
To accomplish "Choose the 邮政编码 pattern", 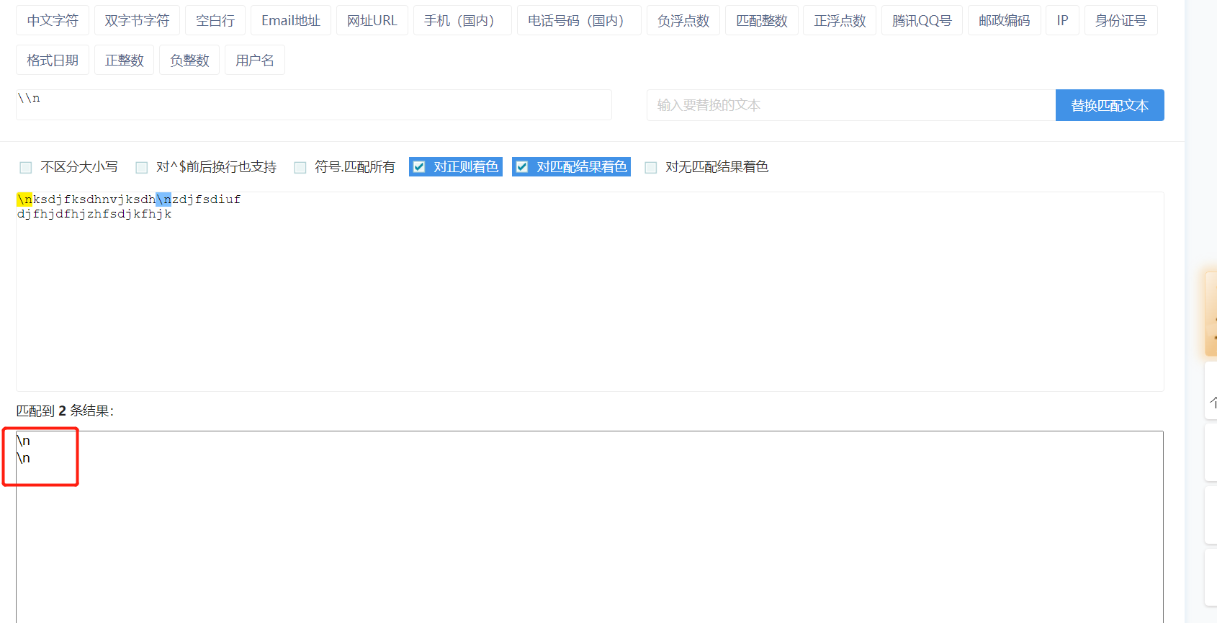I will 1005,20.
